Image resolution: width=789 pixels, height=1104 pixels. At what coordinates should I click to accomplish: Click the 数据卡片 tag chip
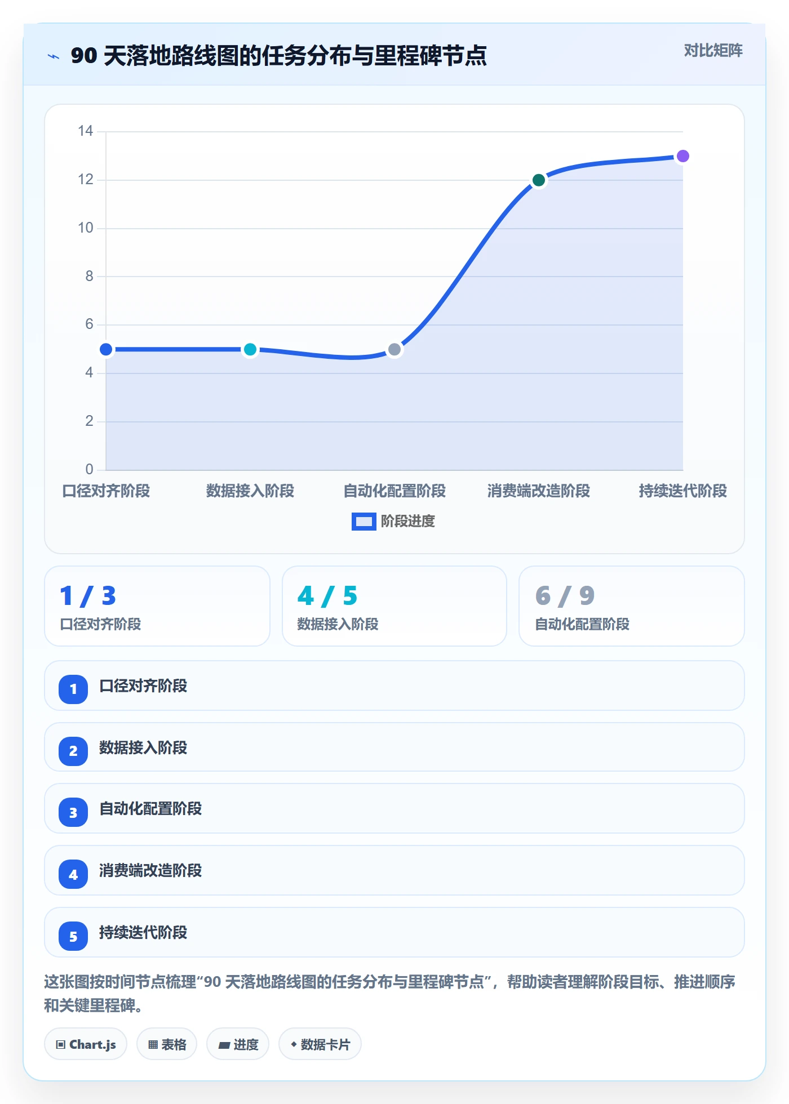(x=320, y=1044)
